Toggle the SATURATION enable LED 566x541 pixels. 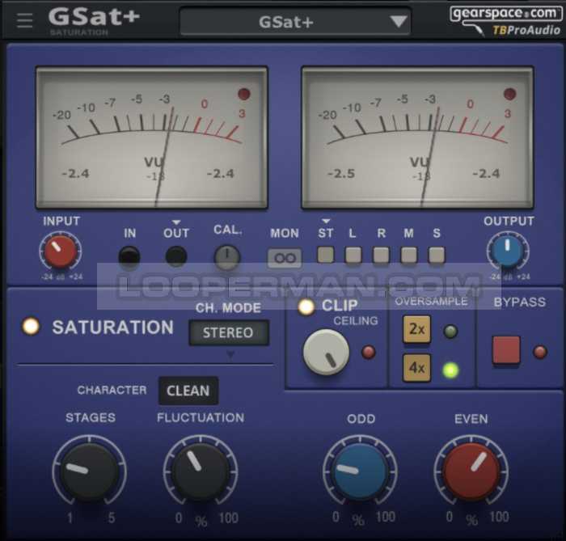[x=31, y=327]
